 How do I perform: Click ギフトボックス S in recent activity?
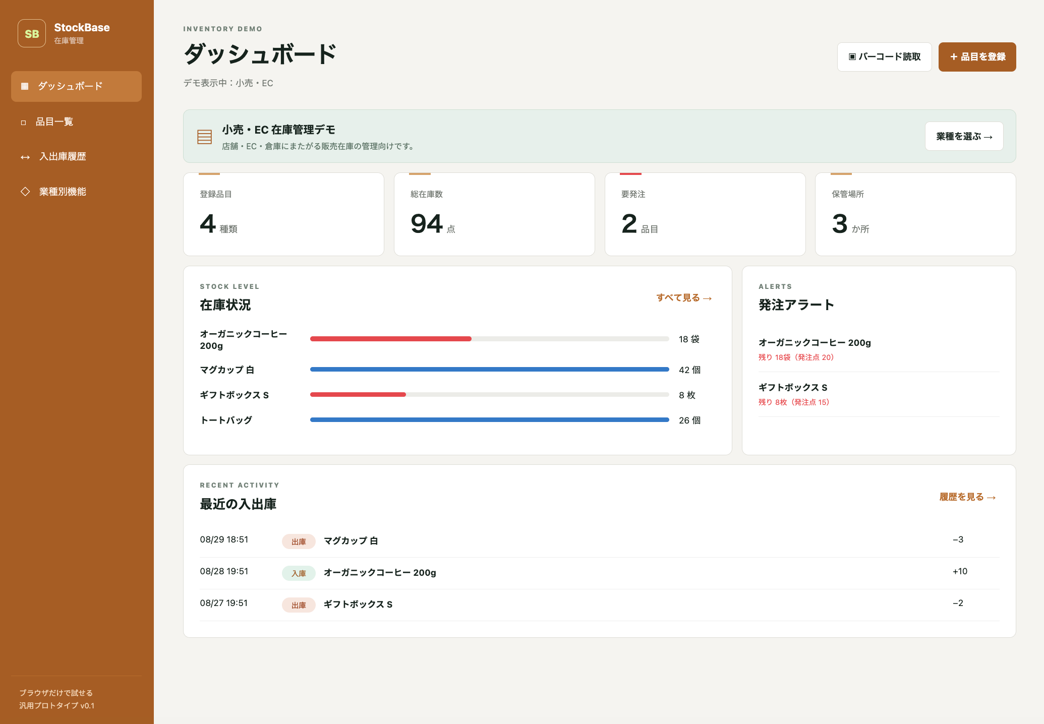click(358, 605)
